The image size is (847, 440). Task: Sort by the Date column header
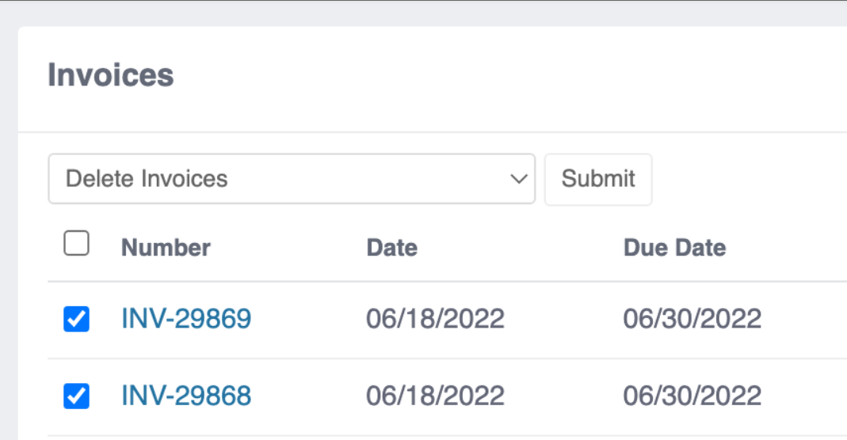391,248
